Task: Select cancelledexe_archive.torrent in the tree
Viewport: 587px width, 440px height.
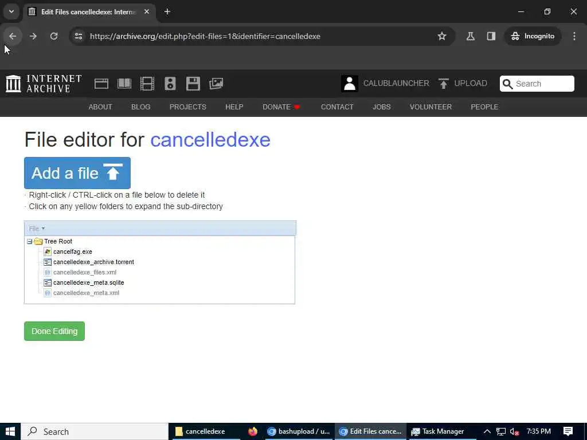Action: coord(93,262)
